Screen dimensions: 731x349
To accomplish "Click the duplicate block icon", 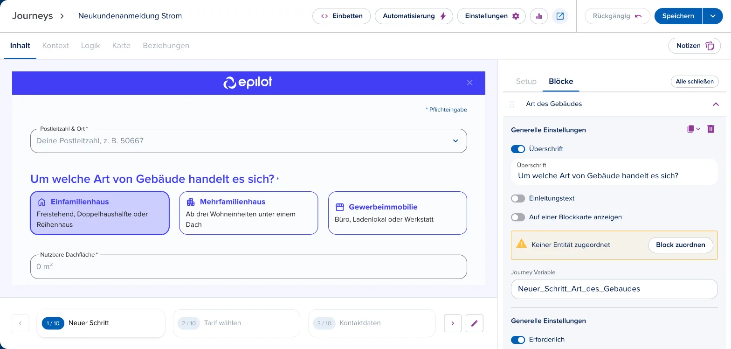I will (694, 129).
